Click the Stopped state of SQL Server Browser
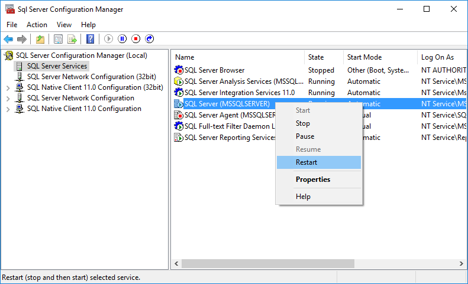 321,70
